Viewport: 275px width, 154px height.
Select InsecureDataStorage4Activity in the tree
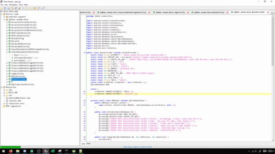(27, 71)
